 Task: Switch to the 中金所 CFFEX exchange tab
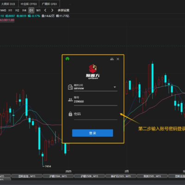coord(29,4)
